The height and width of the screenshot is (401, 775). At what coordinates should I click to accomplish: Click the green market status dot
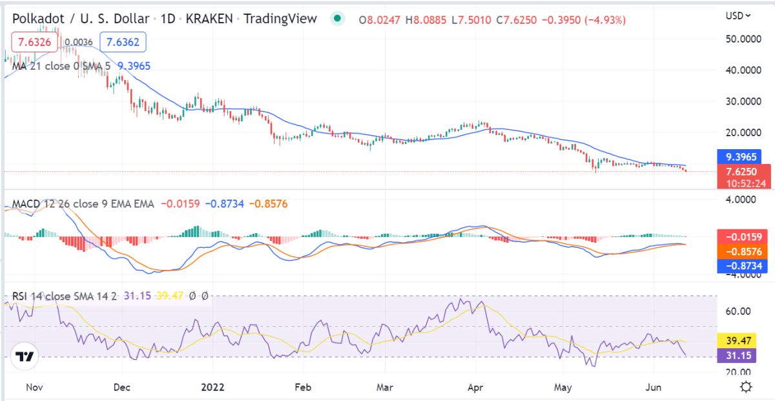(x=336, y=19)
